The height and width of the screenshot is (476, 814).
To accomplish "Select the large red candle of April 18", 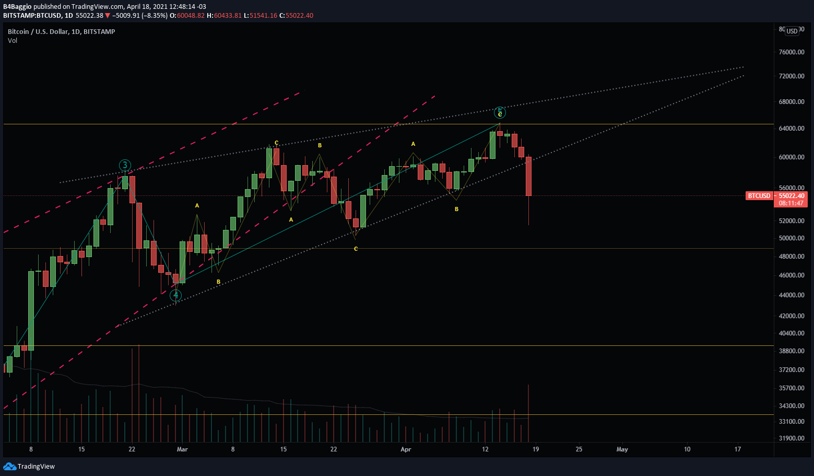I will pos(528,177).
